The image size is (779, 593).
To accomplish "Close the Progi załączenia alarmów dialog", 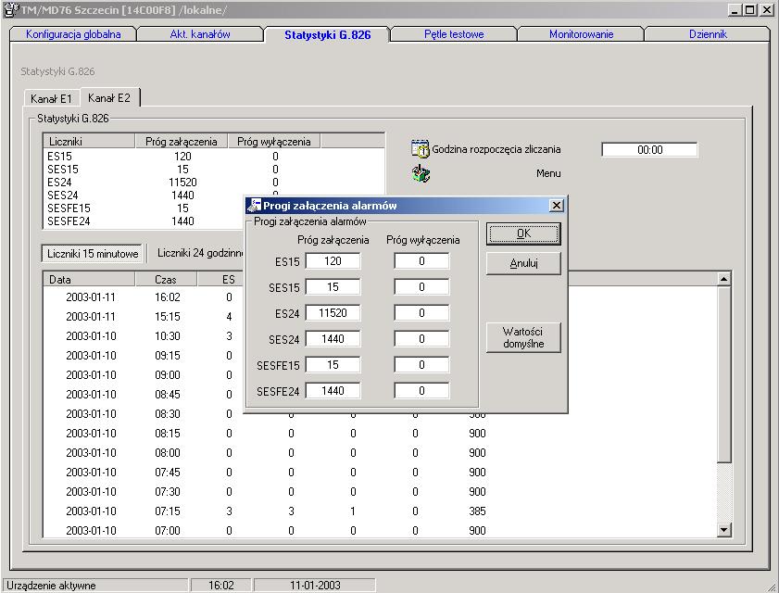I will point(557,206).
